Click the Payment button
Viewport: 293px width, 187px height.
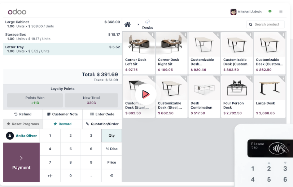[21, 163]
